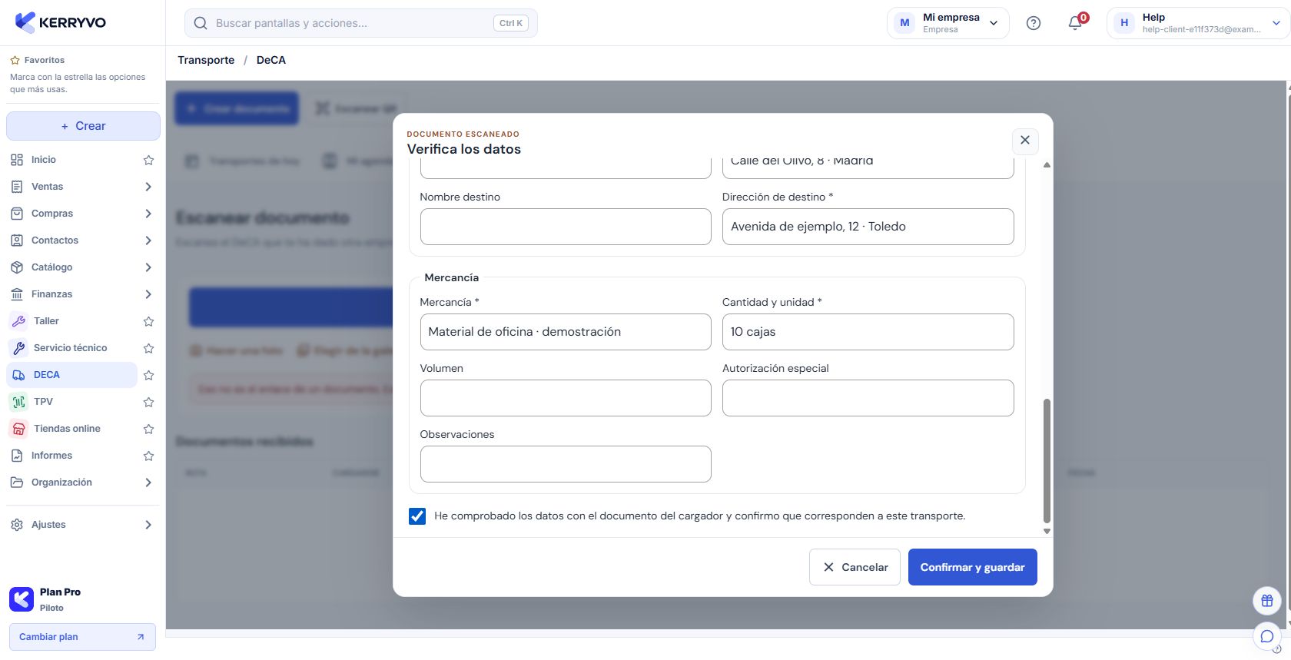Viewport: 1291px width, 660px height.
Task: Expand the Finanzas submenu
Action: click(148, 294)
